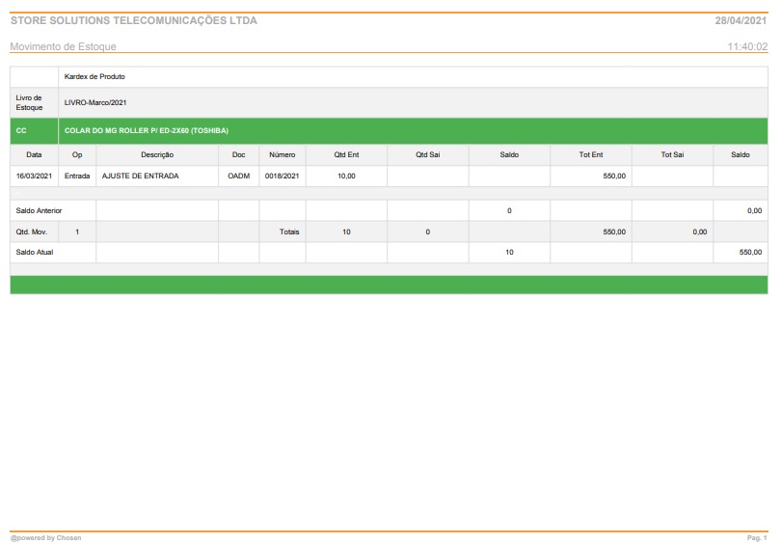
Task: Select the document number 0018/2021
Action: [x=282, y=177]
